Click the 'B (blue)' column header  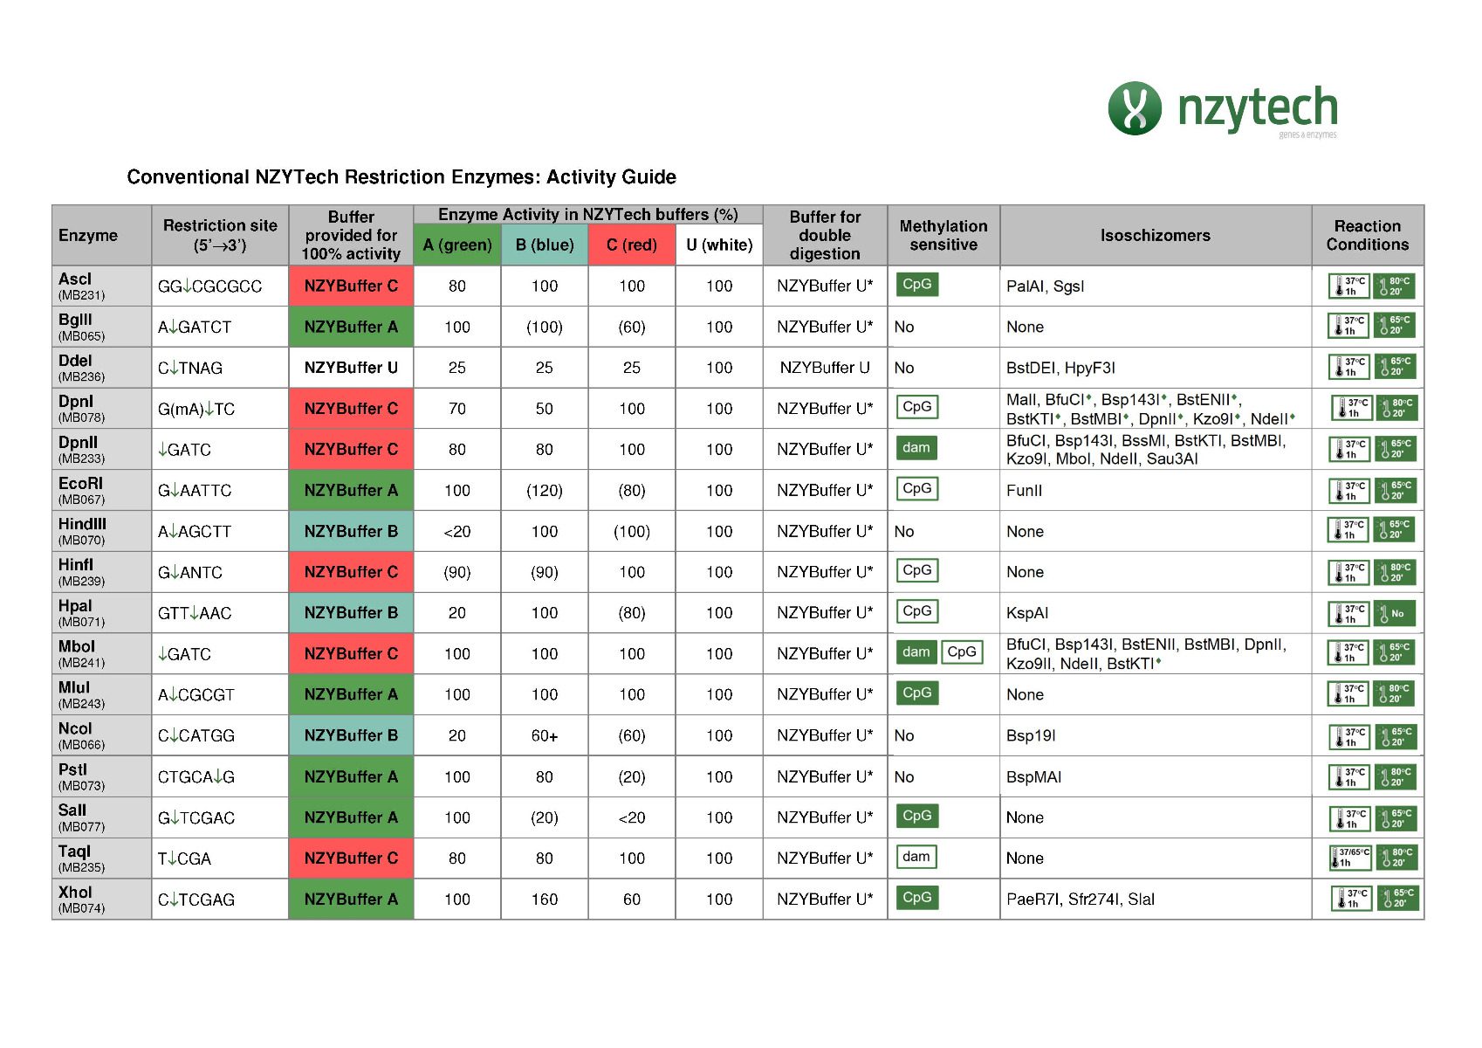coord(545,245)
